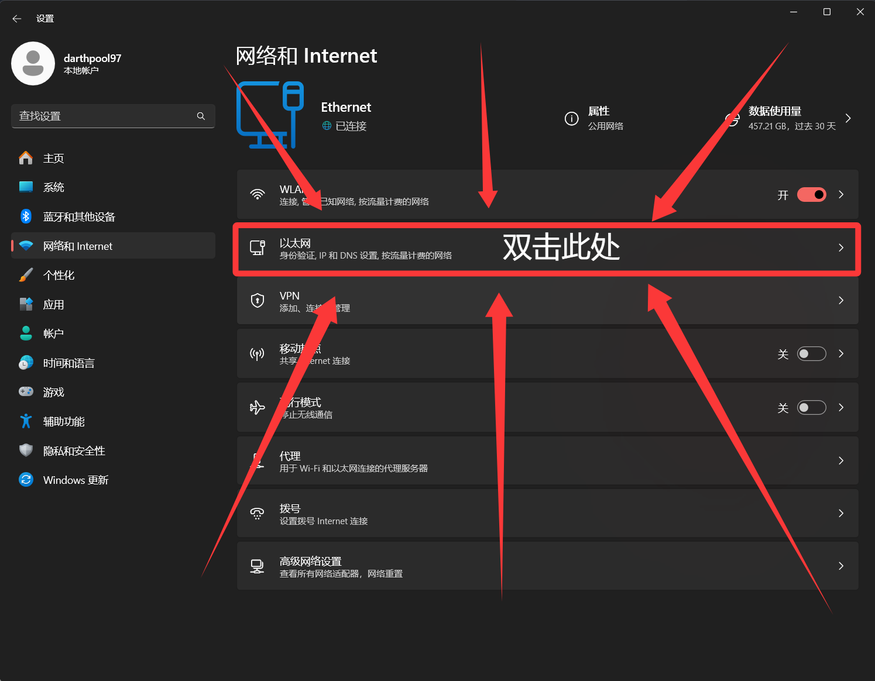
Task: Select 个性化 in the sidebar
Action: pyautogui.click(x=59, y=275)
